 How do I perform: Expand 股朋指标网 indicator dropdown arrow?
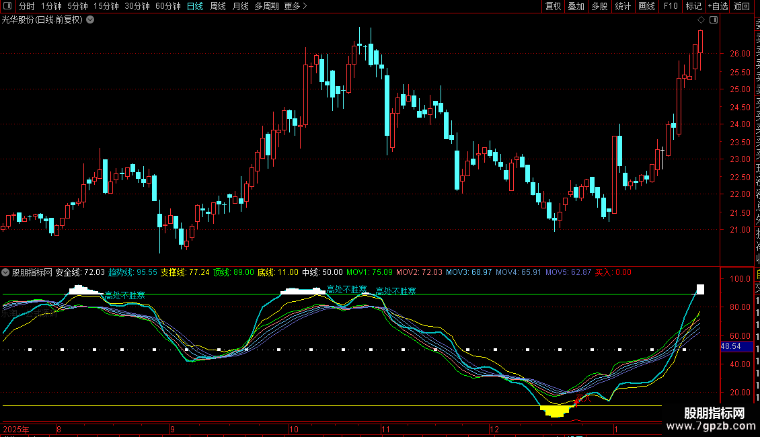pyautogui.click(x=6, y=273)
